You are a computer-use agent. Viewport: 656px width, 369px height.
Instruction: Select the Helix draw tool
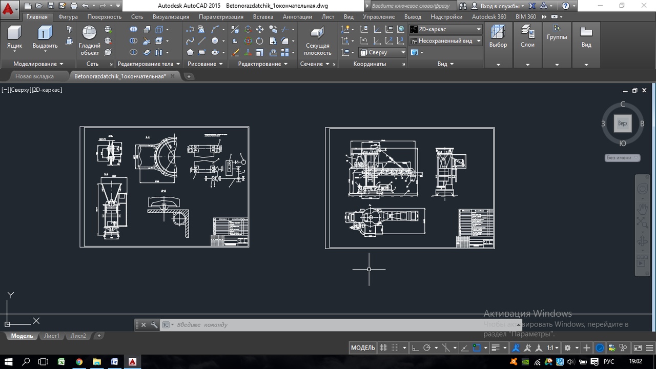tap(201, 29)
